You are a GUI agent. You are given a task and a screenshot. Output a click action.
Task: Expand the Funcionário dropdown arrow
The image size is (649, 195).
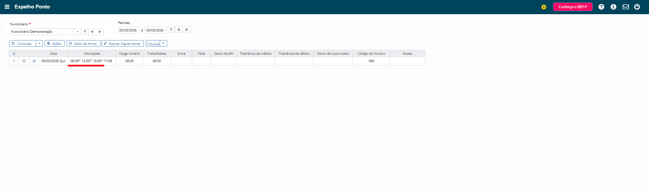tap(77, 32)
